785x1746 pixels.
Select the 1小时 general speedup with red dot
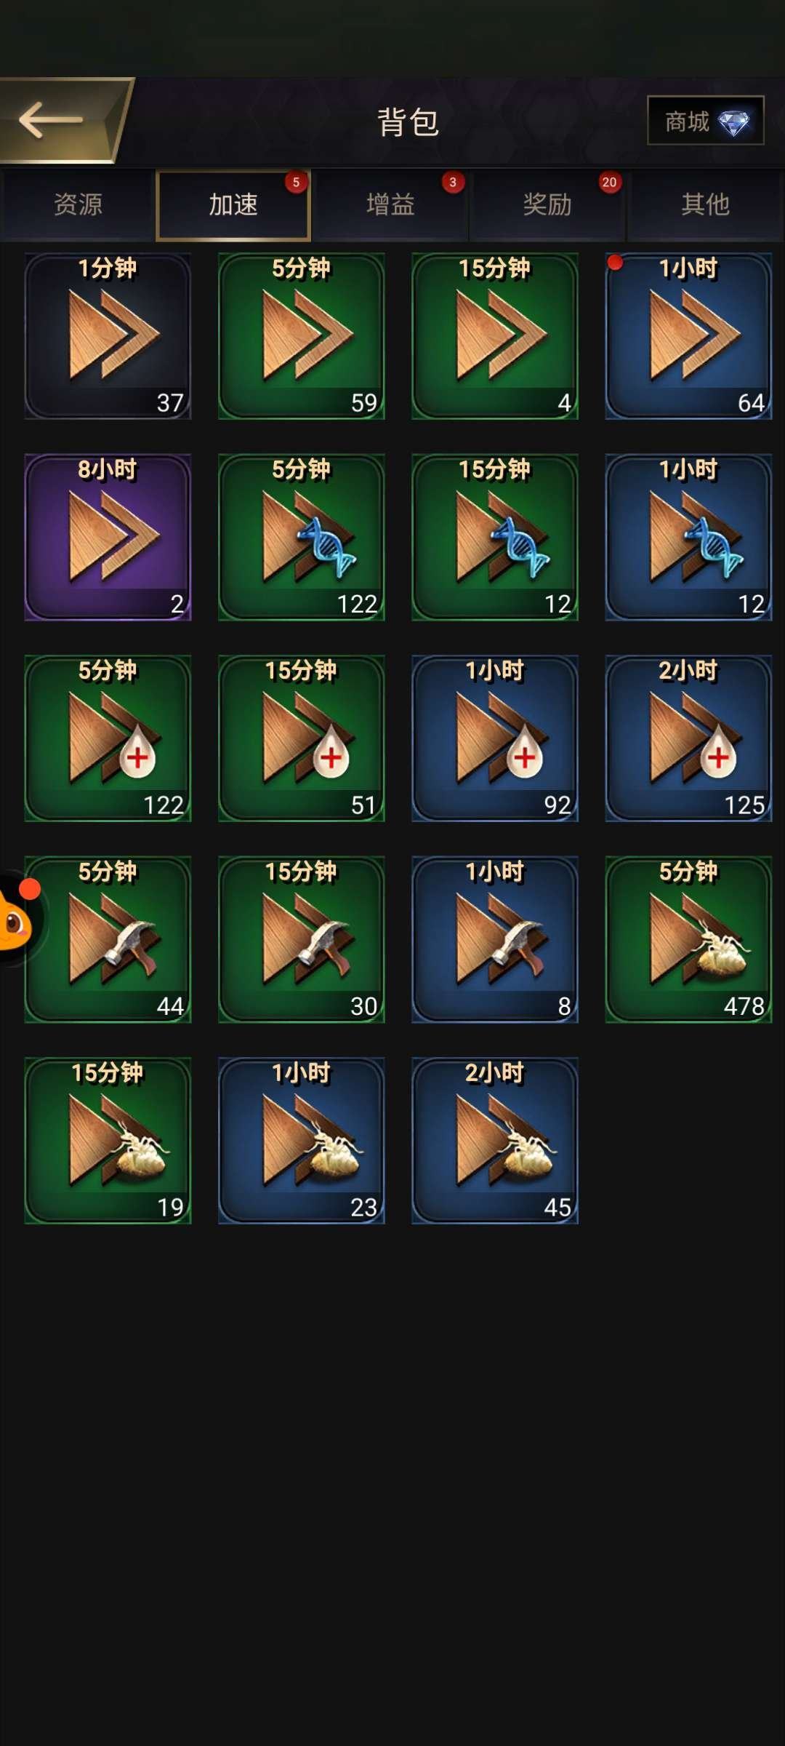point(688,336)
